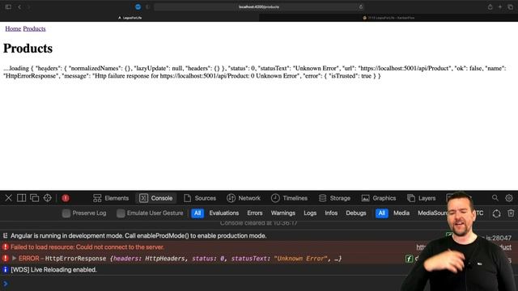This screenshot has height=291, width=518.
Task: Open the Home link
Action: (13, 29)
